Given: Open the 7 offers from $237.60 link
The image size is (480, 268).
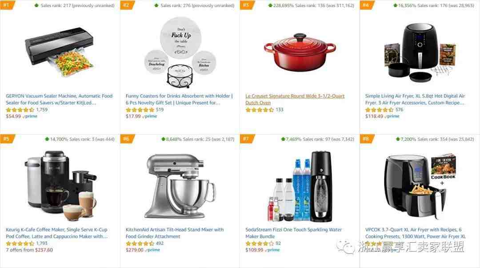Looking at the screenshot, I should coord(29,250).
